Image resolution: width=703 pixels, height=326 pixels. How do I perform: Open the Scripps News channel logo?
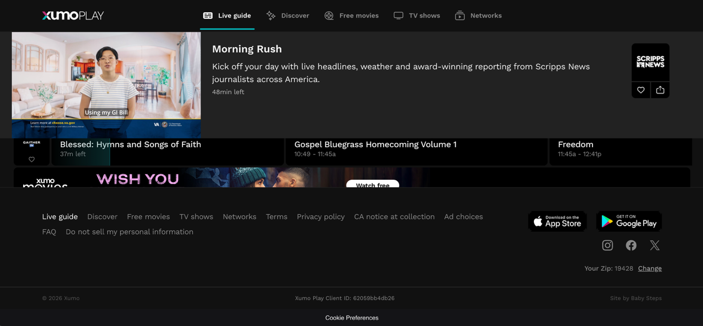point(650,62)
